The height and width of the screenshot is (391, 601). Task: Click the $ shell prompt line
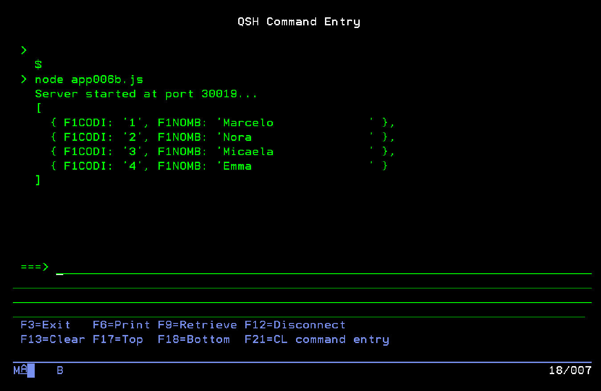pos(38,64)
